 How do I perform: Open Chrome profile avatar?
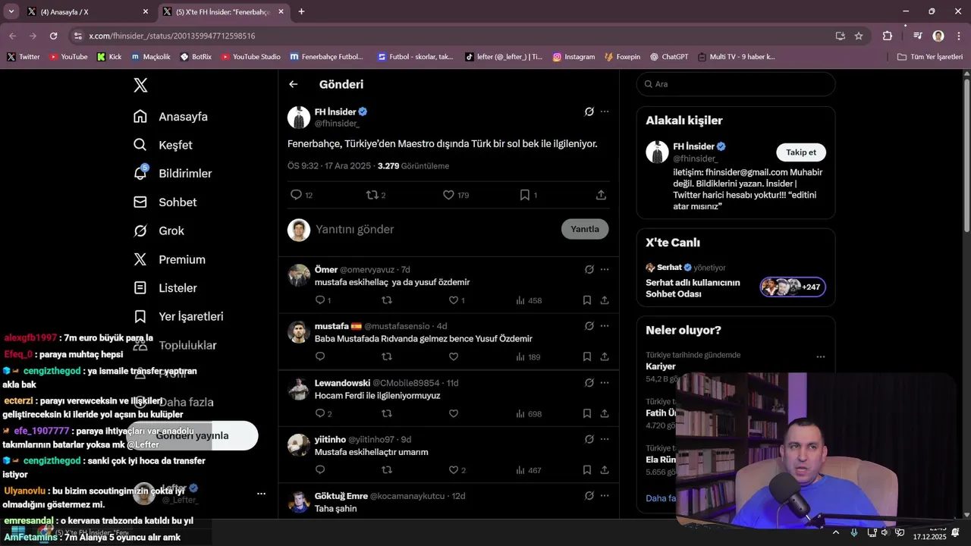point(938,36)
